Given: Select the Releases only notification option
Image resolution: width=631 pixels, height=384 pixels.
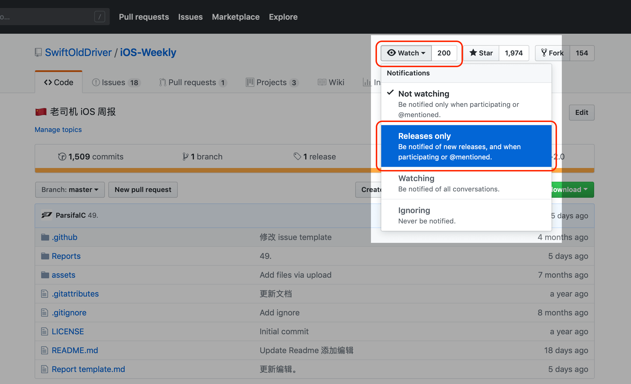Looking at the screenshot, I should (466, 146).
